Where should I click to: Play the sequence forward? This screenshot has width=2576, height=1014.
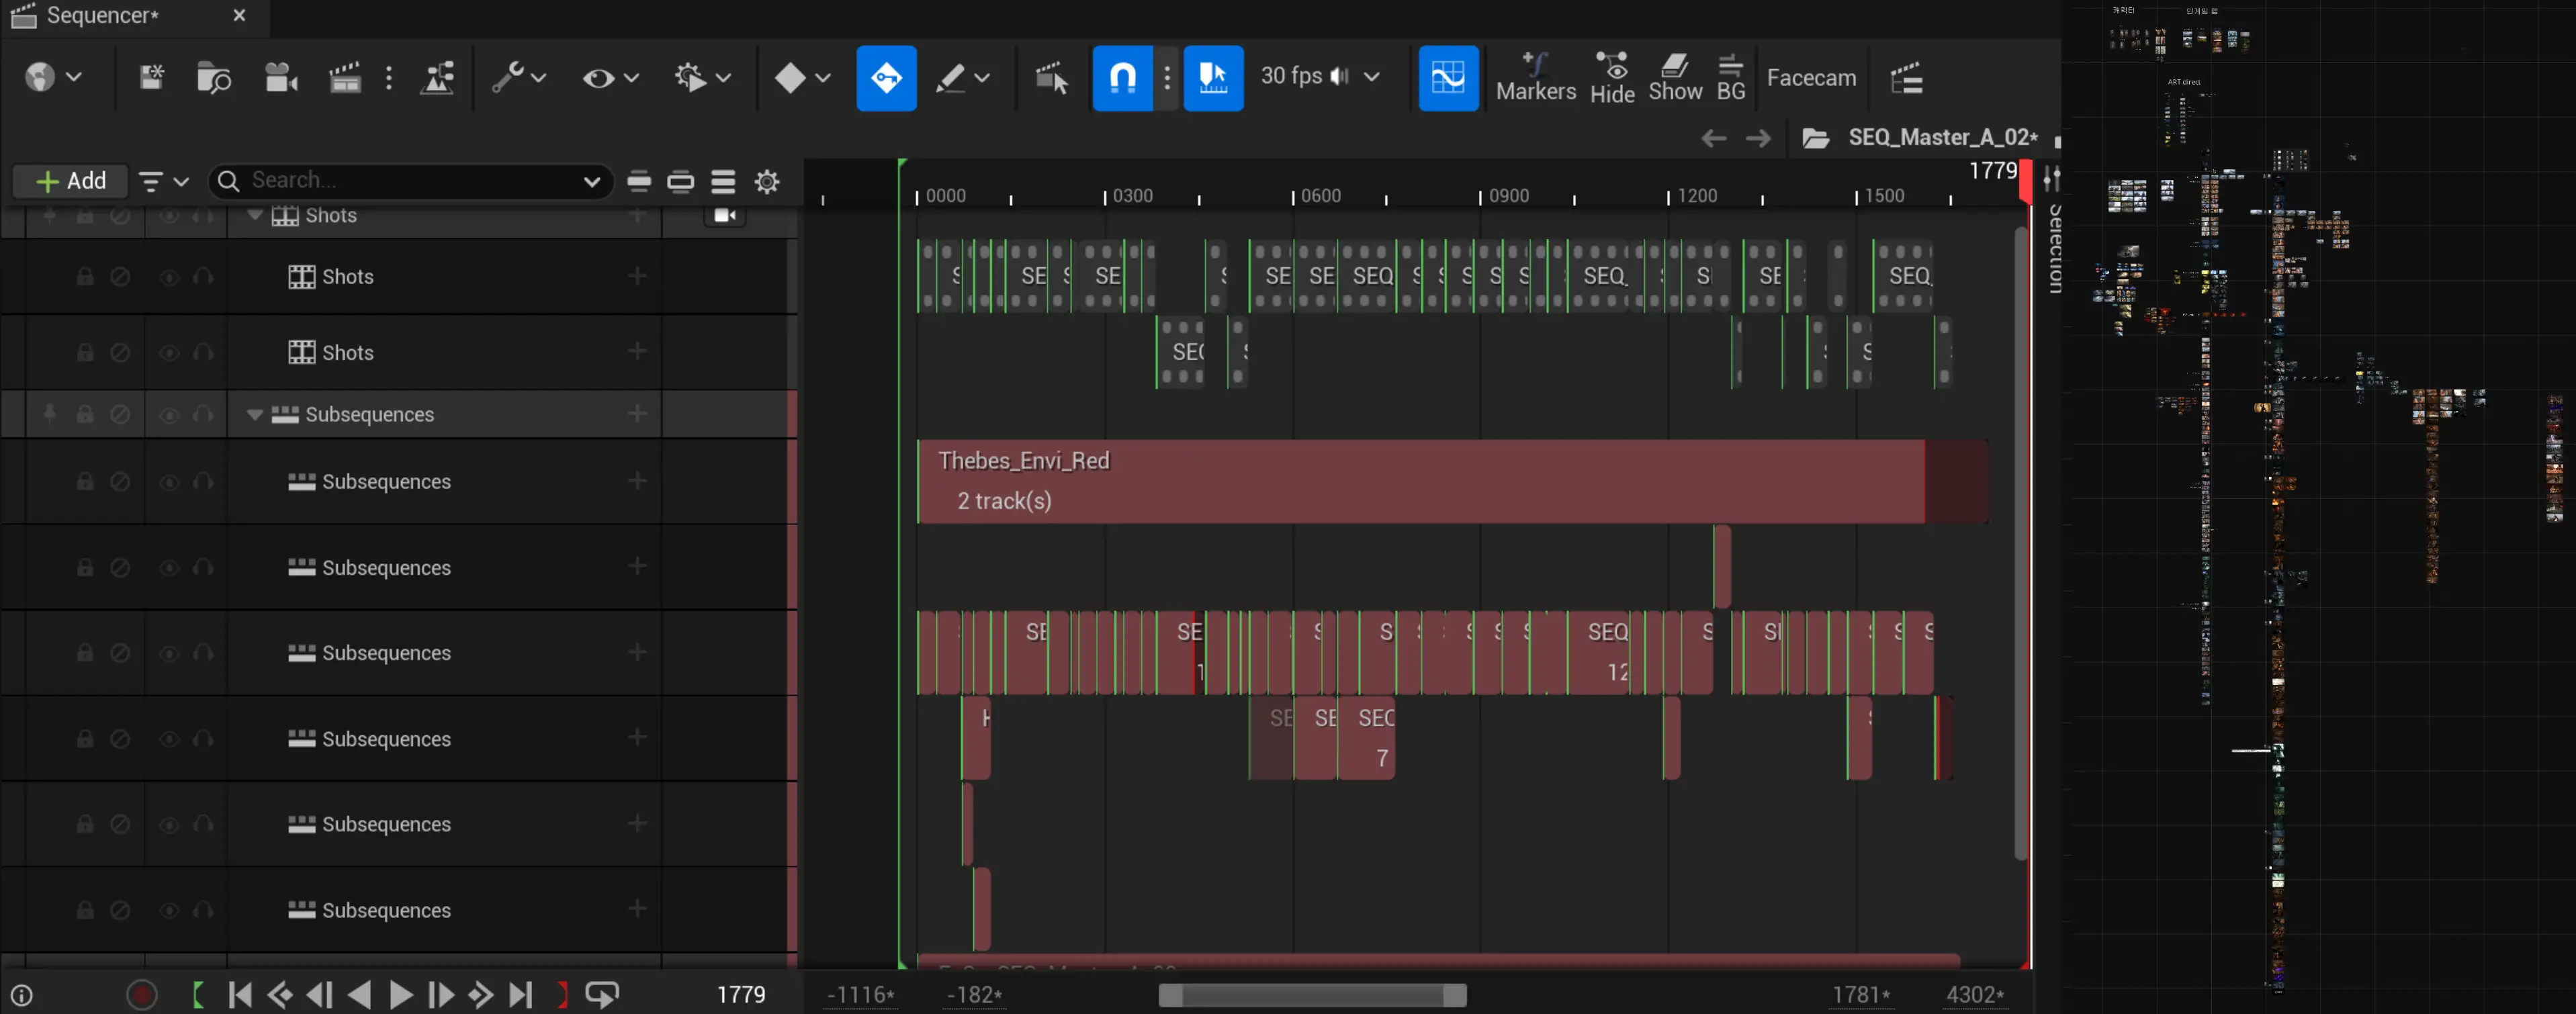(401, 994)
